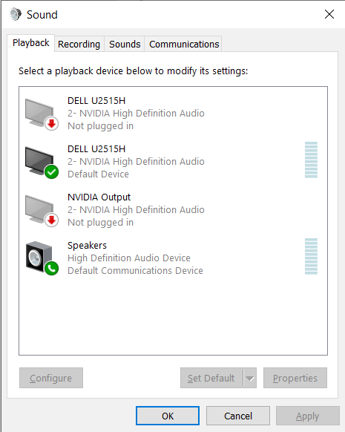Switch to the Recording tab
The height and width of the screenshot is (432, 345).
point(79,44)
